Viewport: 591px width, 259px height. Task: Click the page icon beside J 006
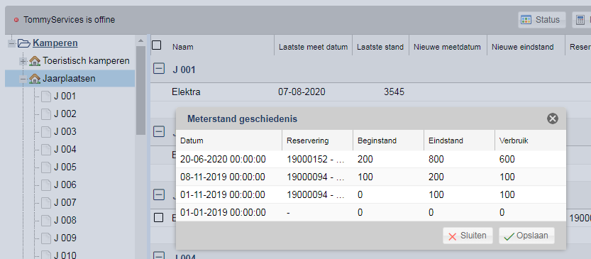[x=45, y=185]
